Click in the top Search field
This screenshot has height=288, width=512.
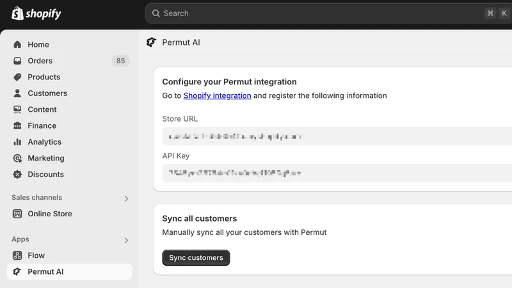click(328, 13)
